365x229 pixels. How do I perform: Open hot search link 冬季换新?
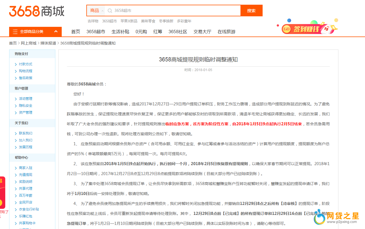pos(166,21)
